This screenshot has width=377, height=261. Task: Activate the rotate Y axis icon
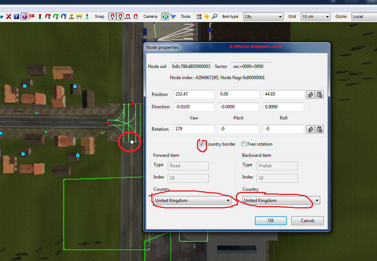tap(56, 16)
